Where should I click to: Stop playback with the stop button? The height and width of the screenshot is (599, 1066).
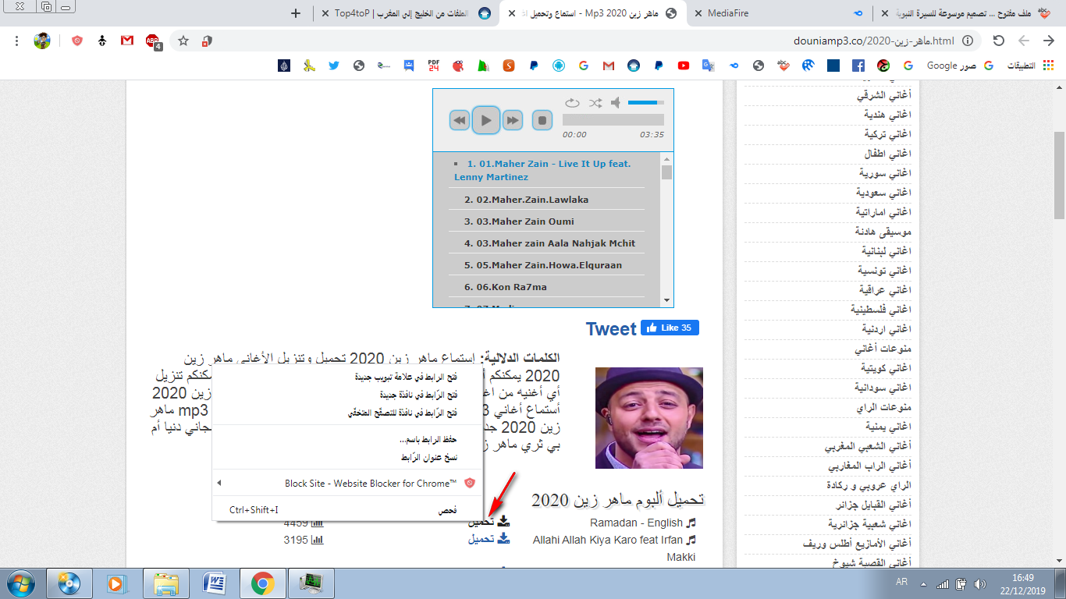click(x=542, y=120)
